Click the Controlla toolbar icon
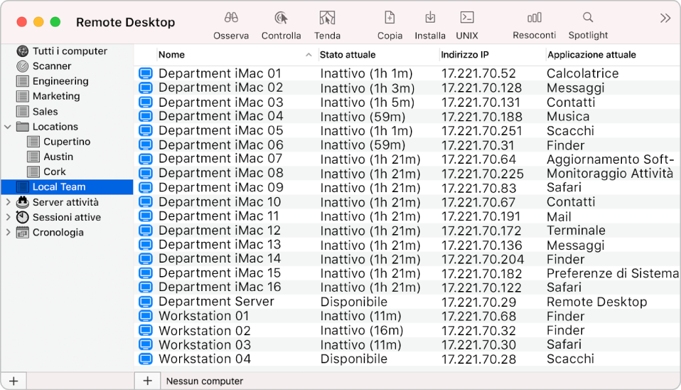 point(281,19)
